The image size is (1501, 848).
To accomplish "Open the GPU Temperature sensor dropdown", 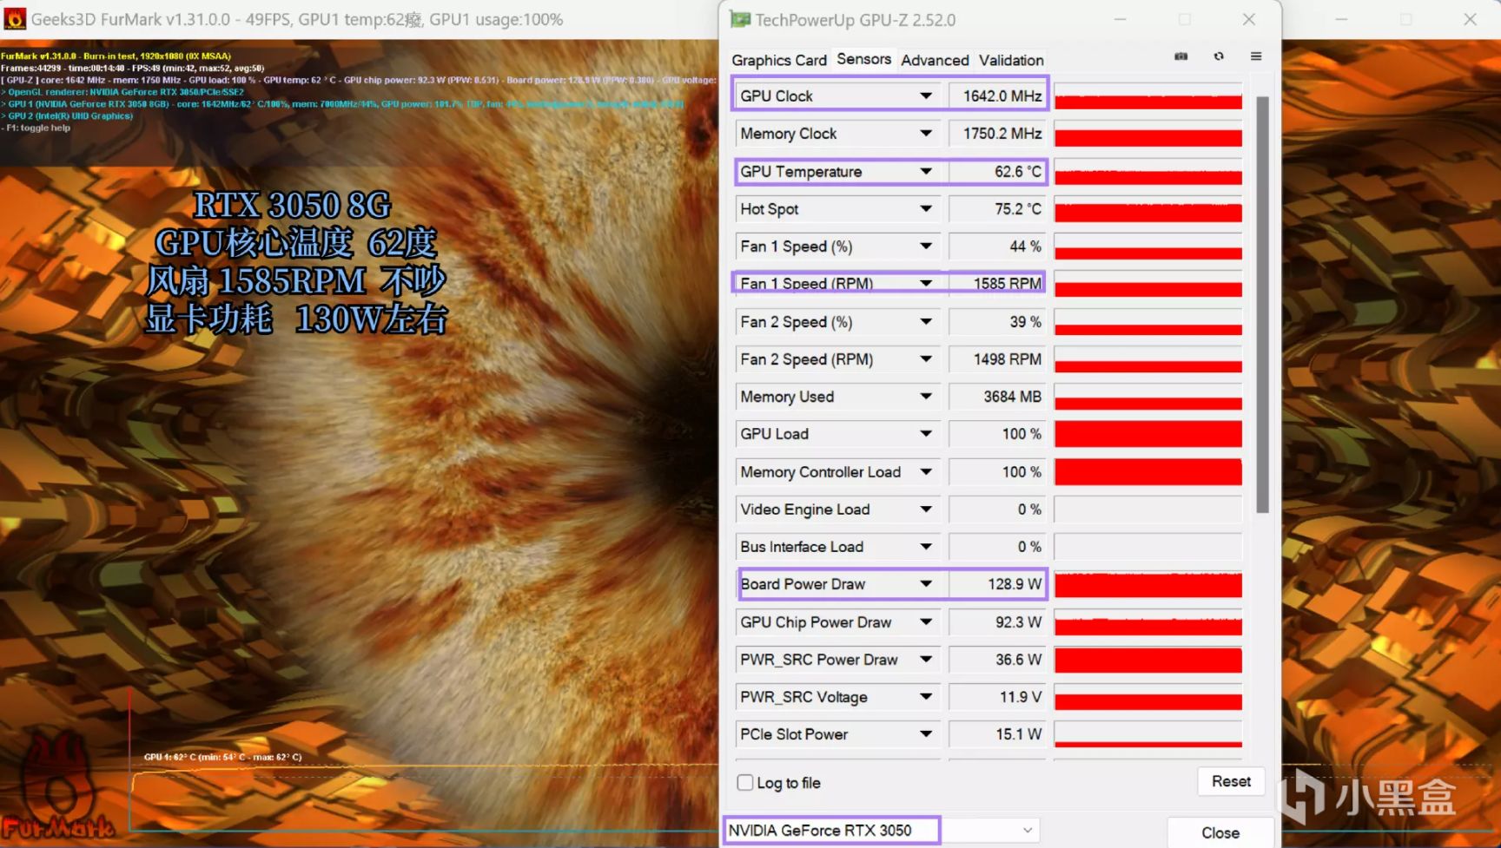I will [x=926, y=171].
